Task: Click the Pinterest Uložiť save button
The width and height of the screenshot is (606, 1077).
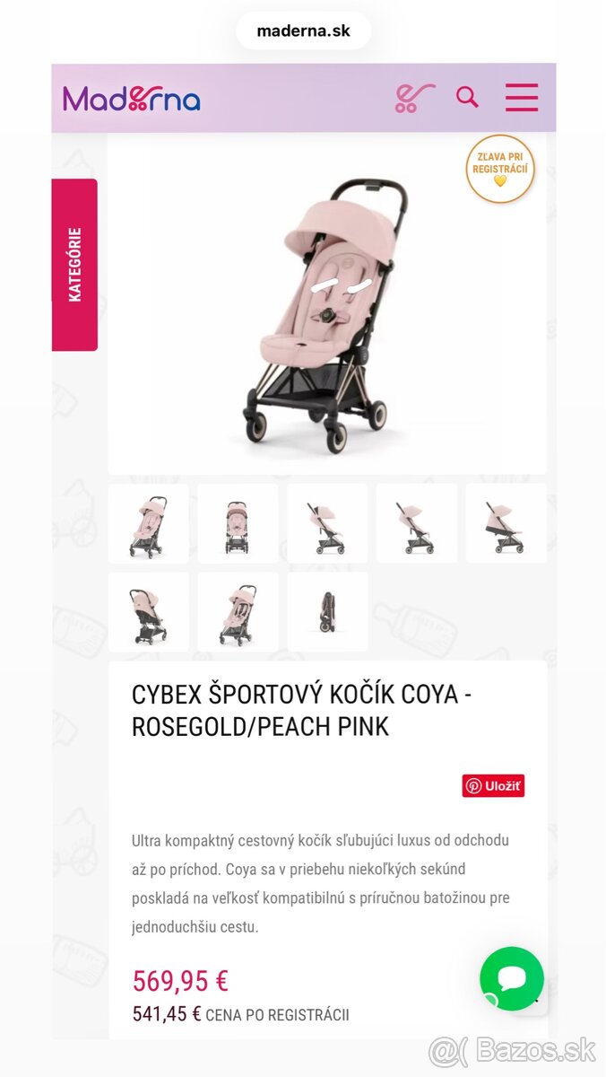Action: click(493, 786)
